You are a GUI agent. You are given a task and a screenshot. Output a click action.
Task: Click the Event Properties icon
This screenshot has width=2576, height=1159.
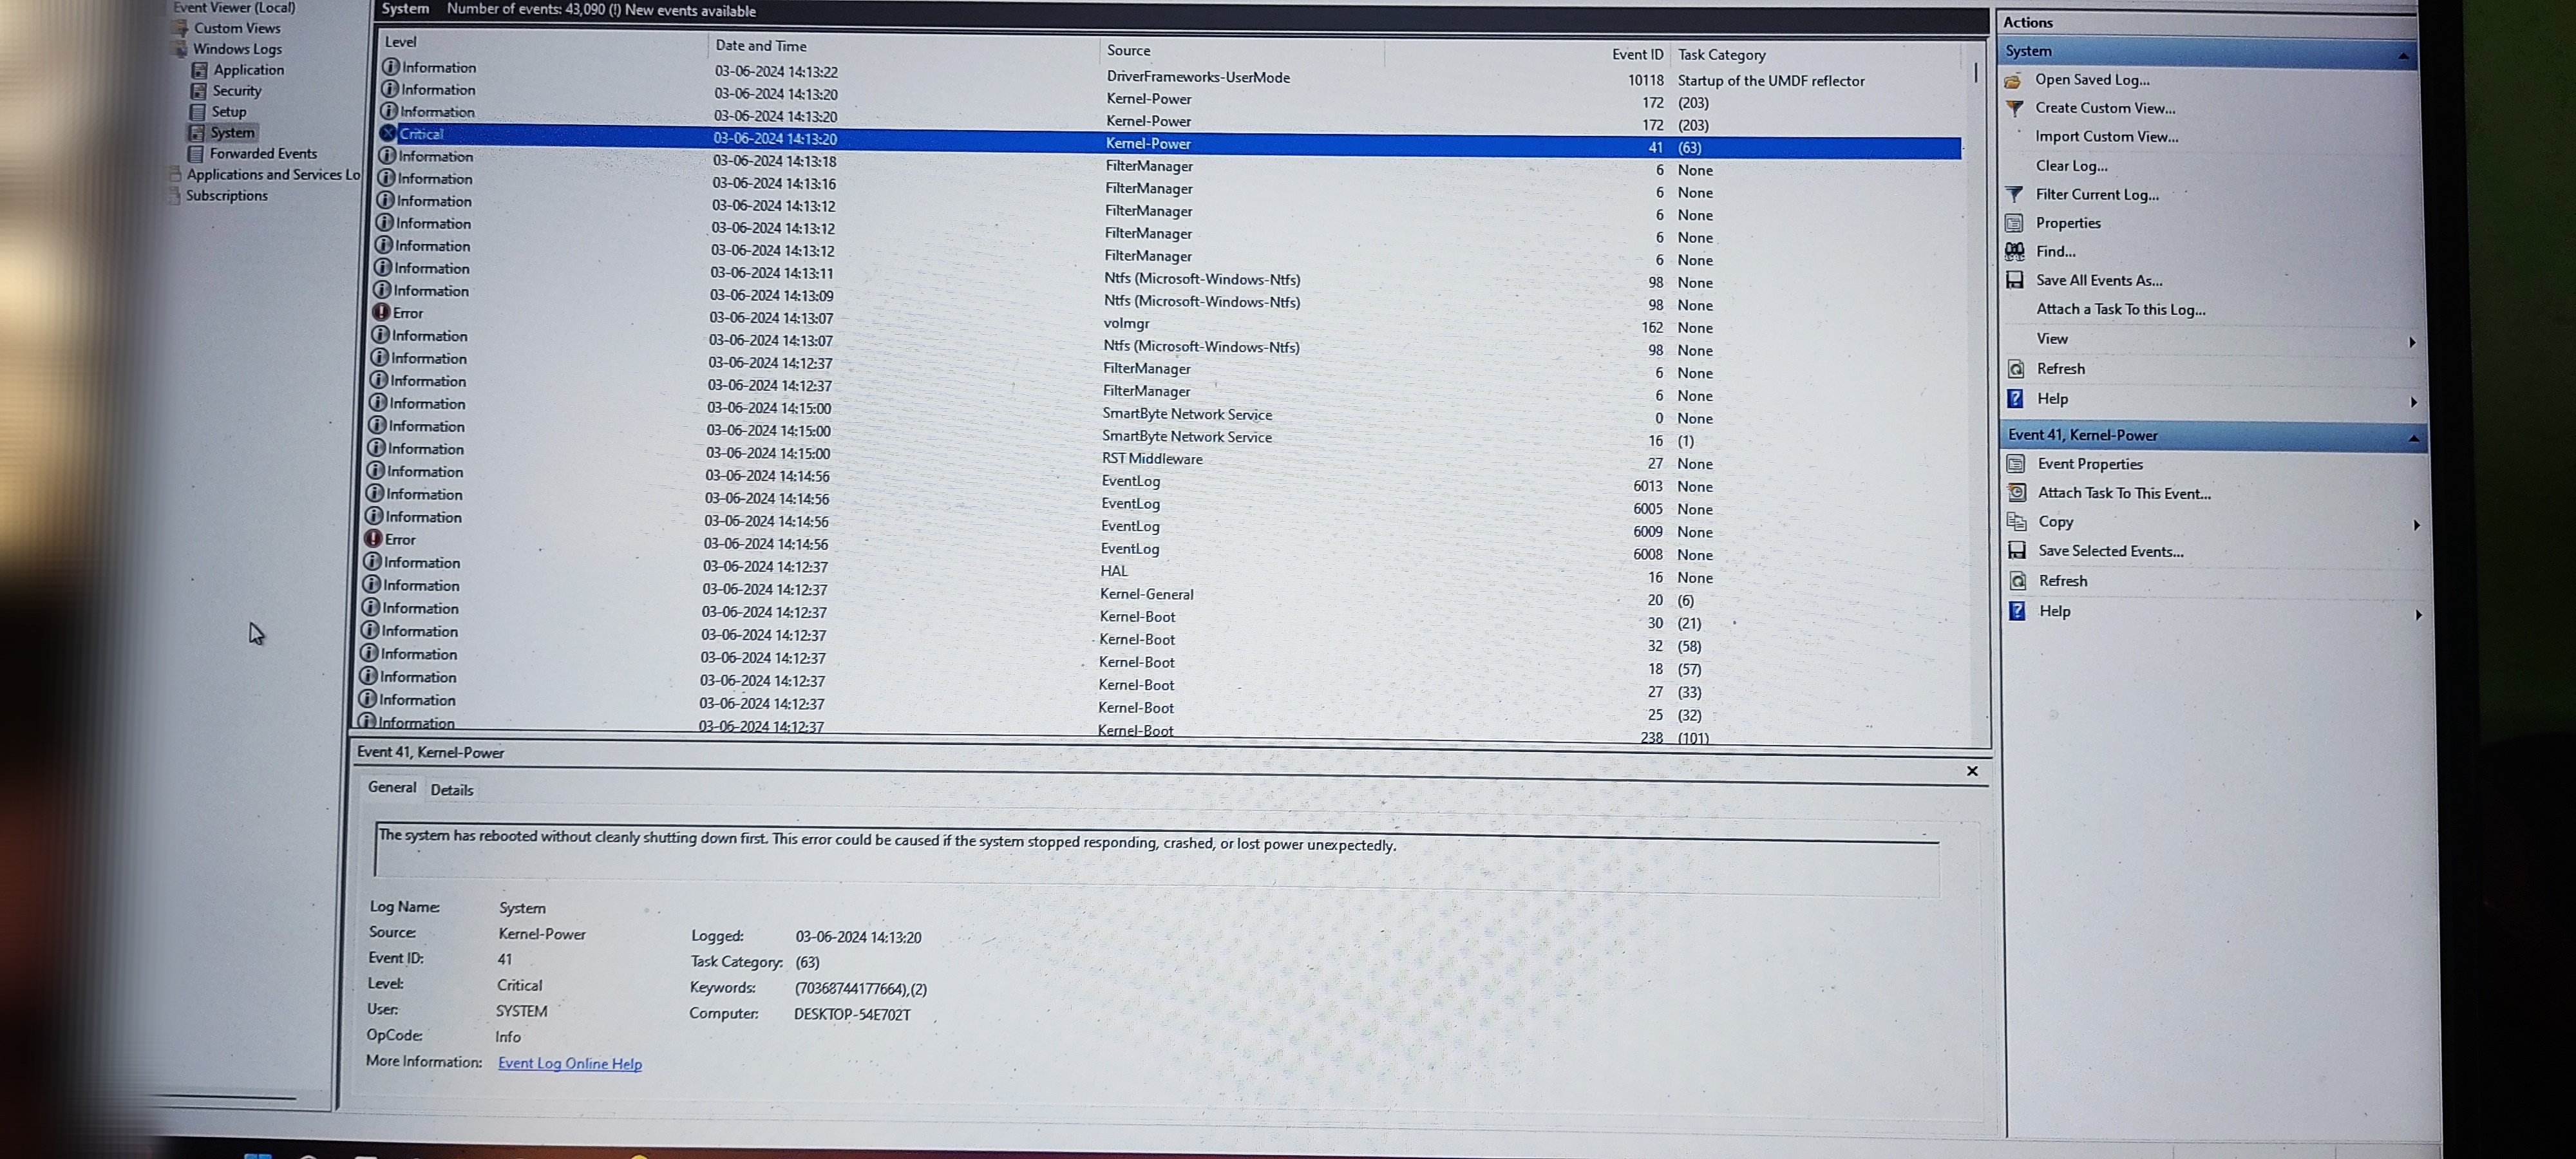tap(2016, 463)
